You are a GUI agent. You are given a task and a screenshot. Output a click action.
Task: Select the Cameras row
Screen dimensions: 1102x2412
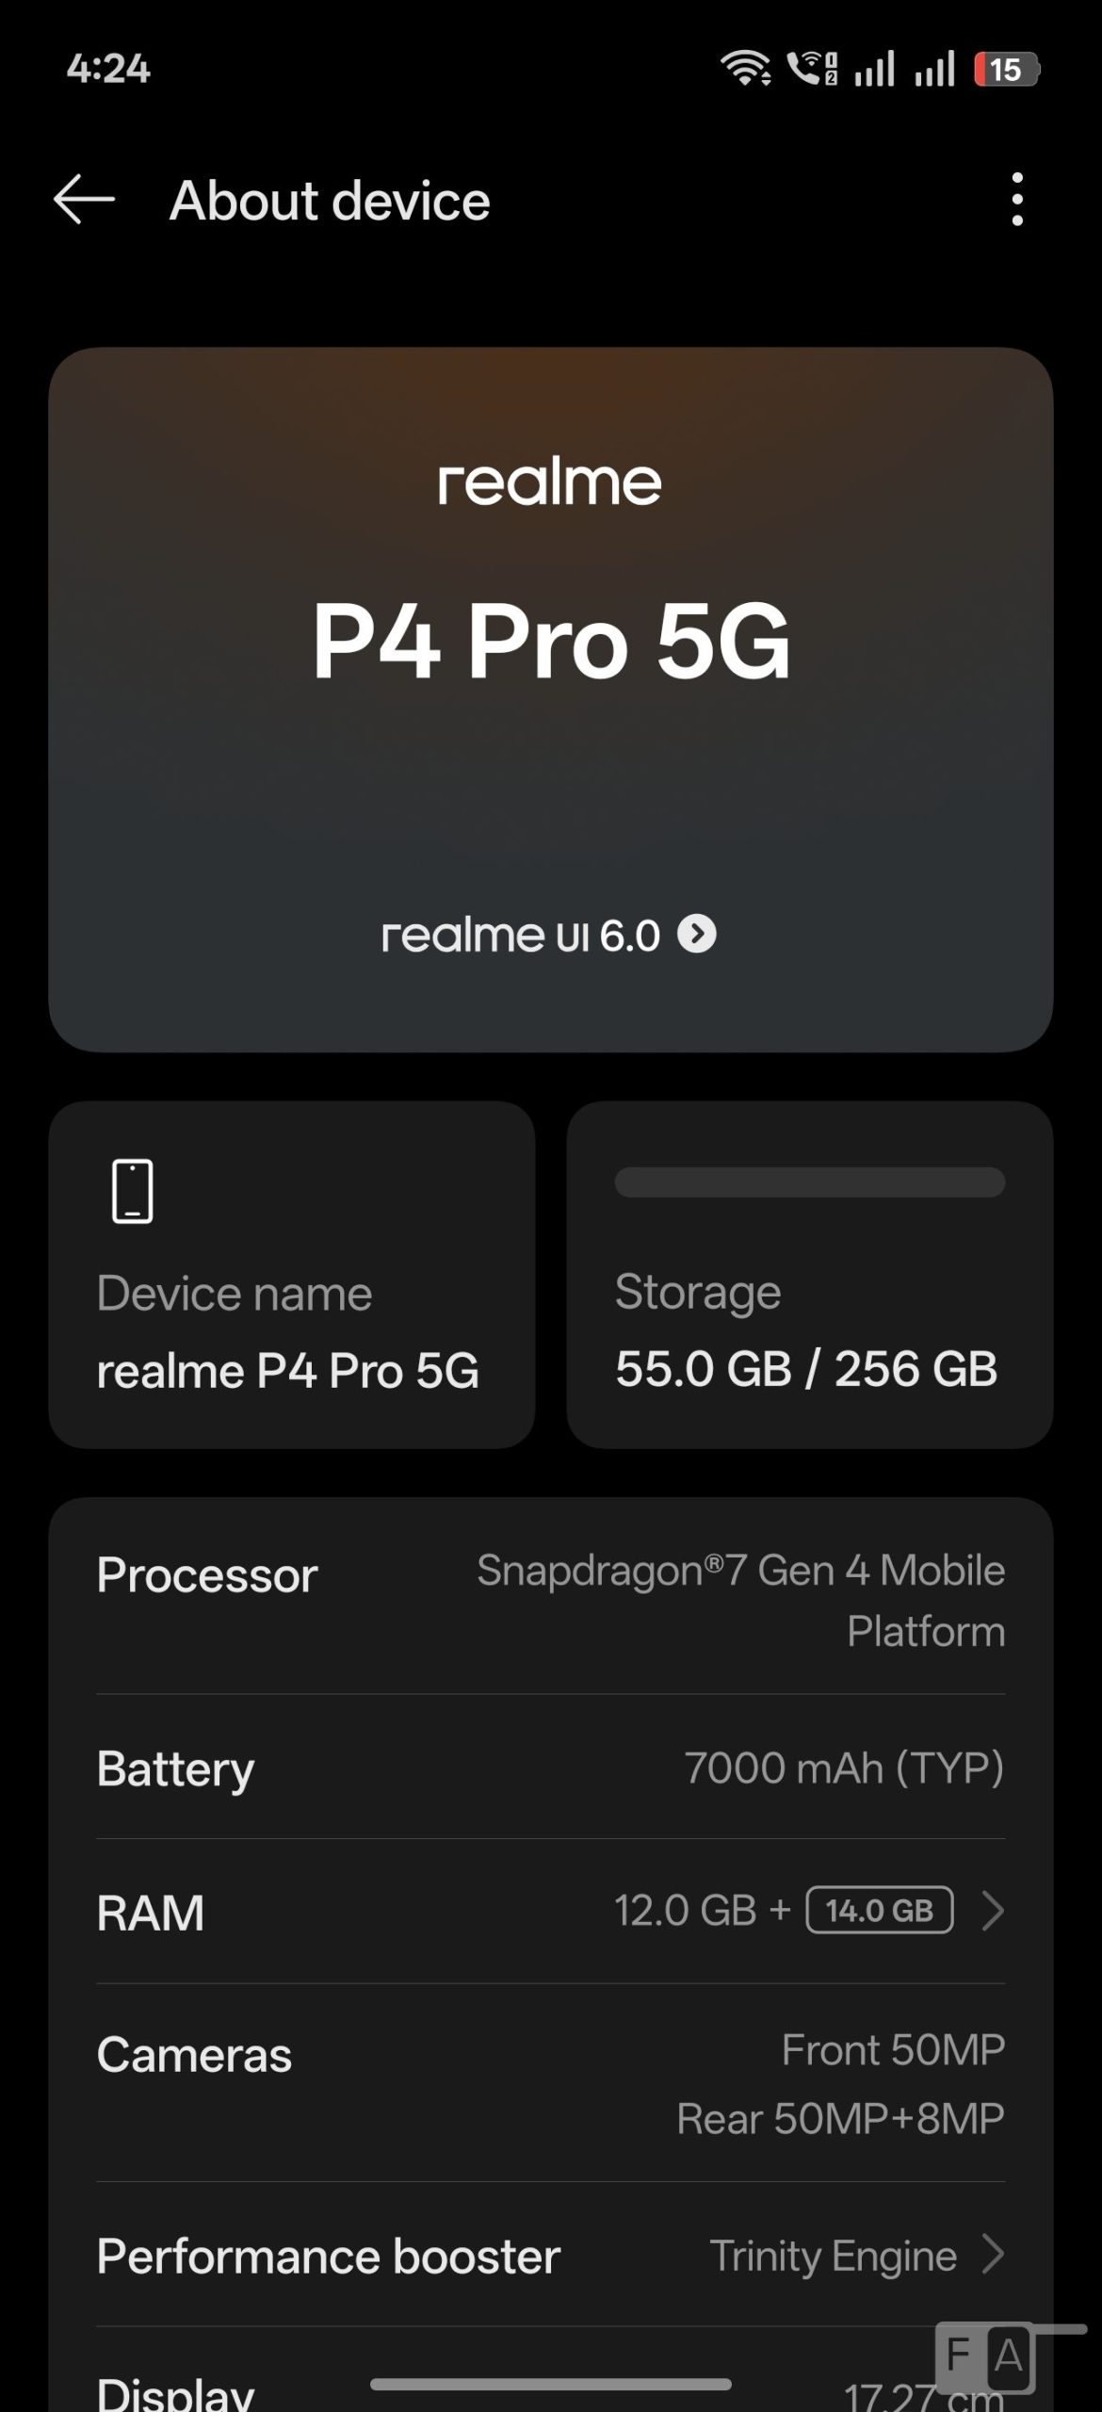(550, 2083)
